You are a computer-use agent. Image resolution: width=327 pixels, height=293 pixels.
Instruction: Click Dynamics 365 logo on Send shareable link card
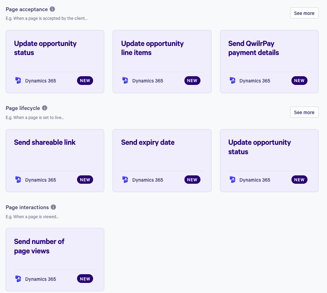point(18,180)
